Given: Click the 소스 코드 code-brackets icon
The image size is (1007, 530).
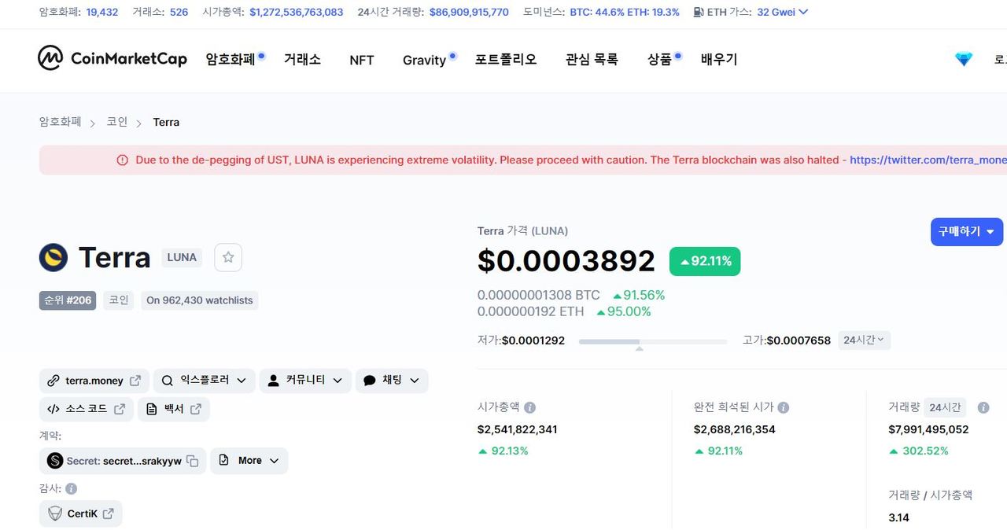Looking at the screenshot, I should pyautogui.click(x=53, y=409).
